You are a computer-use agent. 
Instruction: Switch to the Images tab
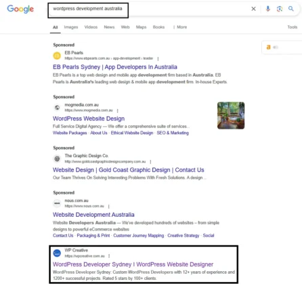pos(71,27)
